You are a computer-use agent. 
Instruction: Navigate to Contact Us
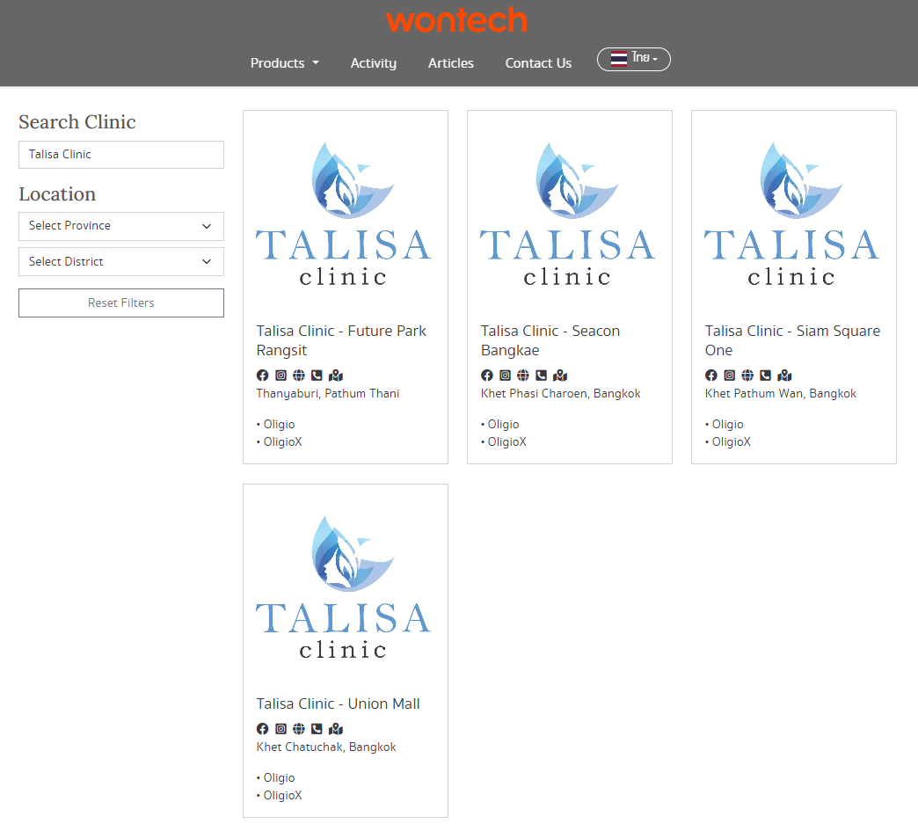[539, 63]
